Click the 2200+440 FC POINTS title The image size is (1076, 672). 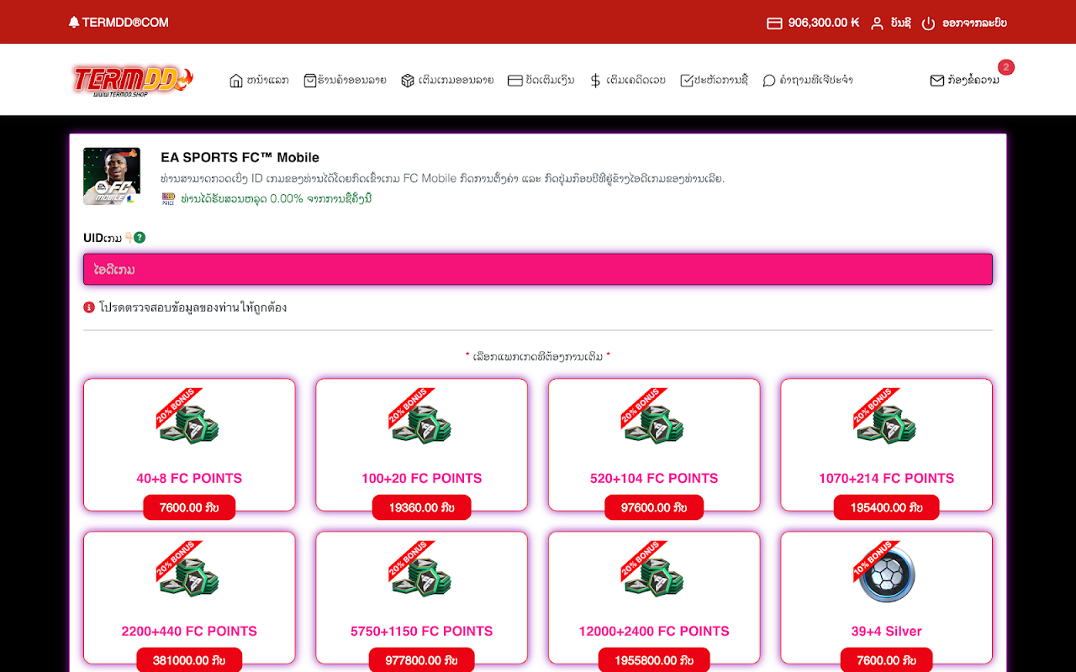[x=189, y=631]
